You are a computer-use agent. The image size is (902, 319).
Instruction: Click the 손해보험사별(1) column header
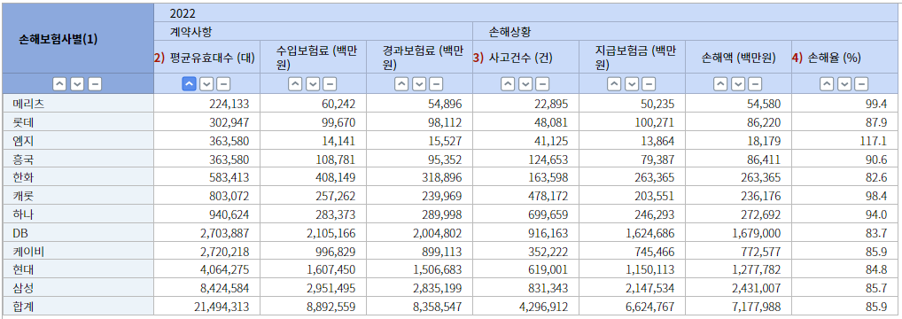(x=58, y=39)
